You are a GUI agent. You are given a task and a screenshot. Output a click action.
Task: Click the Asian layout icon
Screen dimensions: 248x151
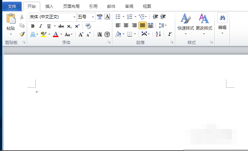pyautogui.click(x=144, y=34)
